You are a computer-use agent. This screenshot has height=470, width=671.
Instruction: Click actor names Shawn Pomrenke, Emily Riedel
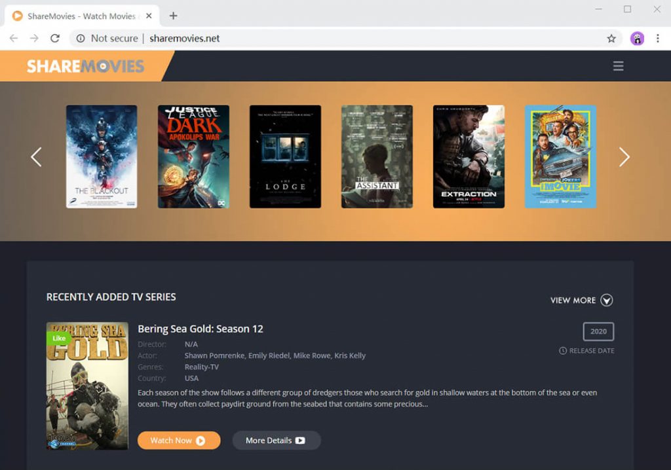(238, 356)
